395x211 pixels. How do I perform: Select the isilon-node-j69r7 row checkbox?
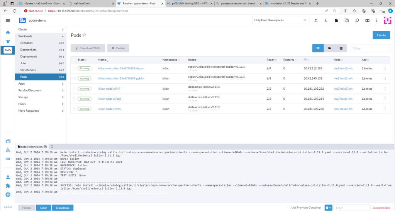tap(74, 88)
